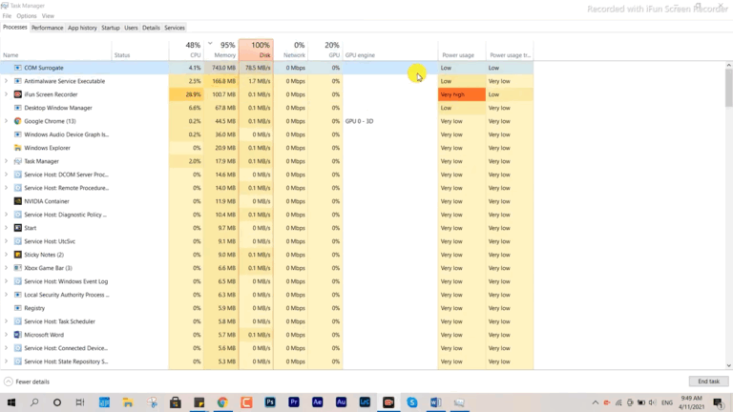The height and width of the screenshot is (412, 733).
Task: Click the Xbox Game Bar process icon
Action: [x=18, y=268]
